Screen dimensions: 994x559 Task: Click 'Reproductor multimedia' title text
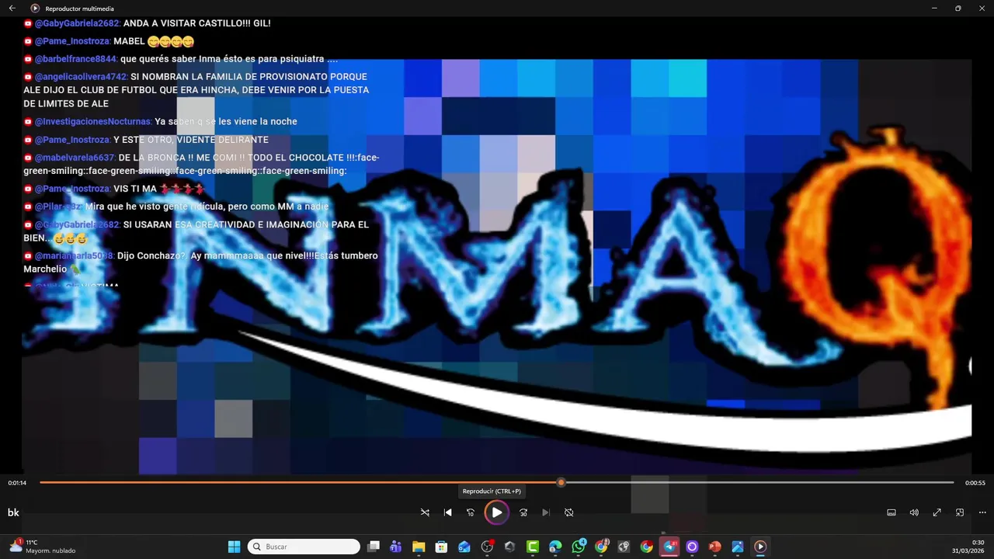click(x=79, y=8)
